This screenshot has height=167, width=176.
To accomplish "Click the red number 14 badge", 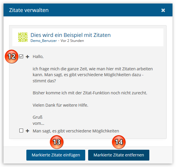I will coord(119,142).
